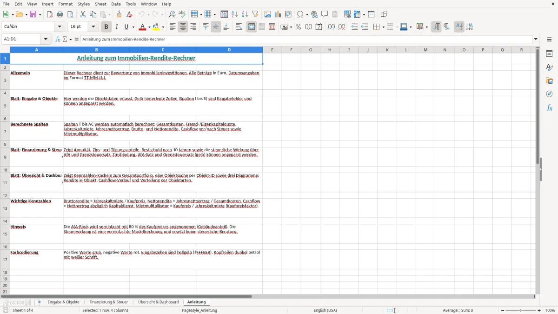Open the Open-document folder dropdown arrow

(25, 14)
